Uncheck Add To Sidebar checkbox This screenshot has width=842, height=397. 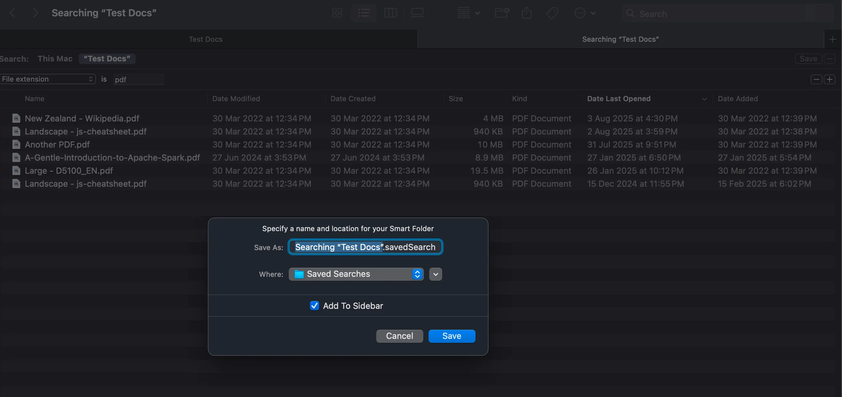pos(314,306)
